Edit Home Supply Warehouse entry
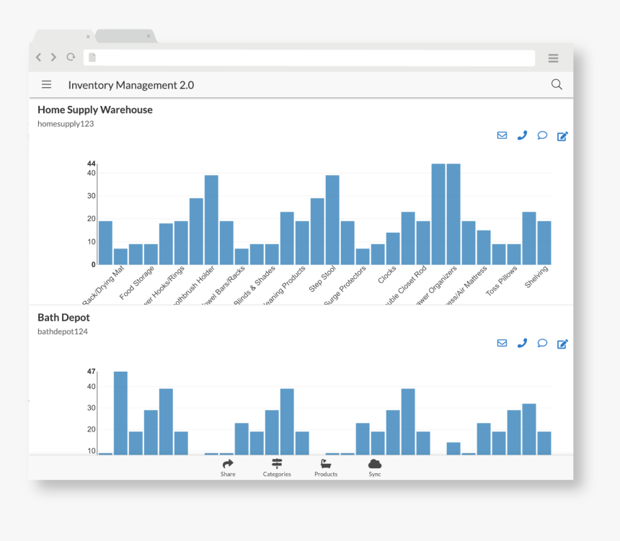This screenshot has width=620, height=541. pyautogui.click(x=562, y=136)
